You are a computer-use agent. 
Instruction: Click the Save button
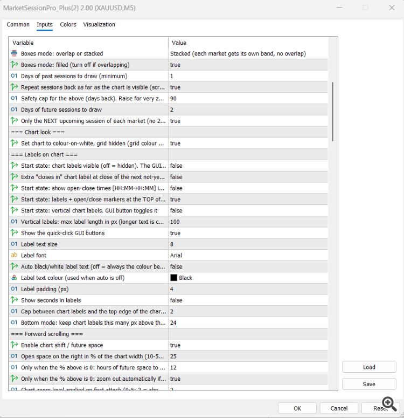(369, 384)
